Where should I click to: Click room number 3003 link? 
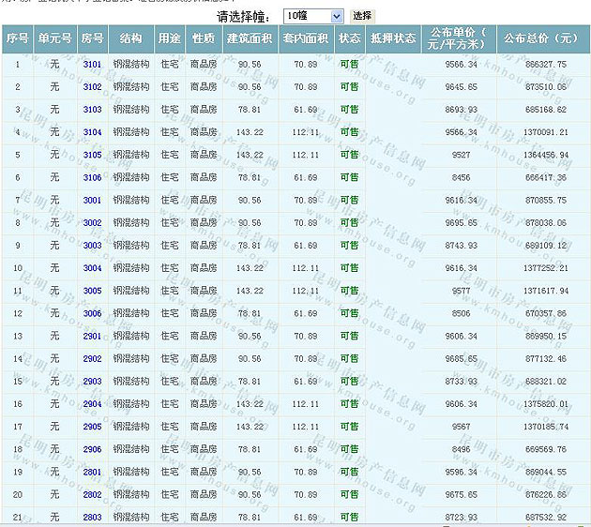[92, 246]
